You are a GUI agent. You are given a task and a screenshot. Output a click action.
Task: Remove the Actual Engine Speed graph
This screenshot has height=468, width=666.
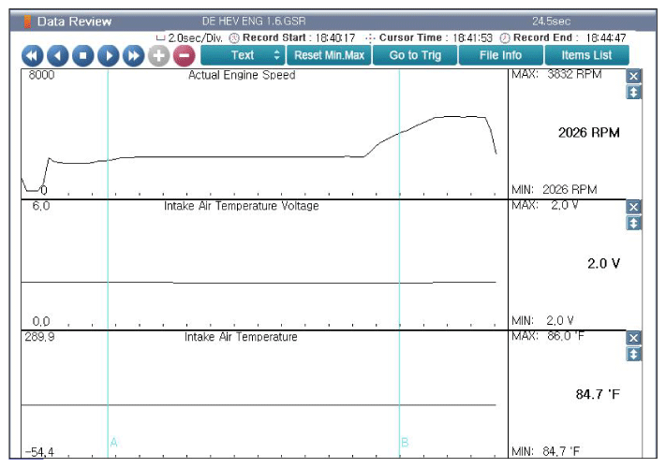(634, 77)
